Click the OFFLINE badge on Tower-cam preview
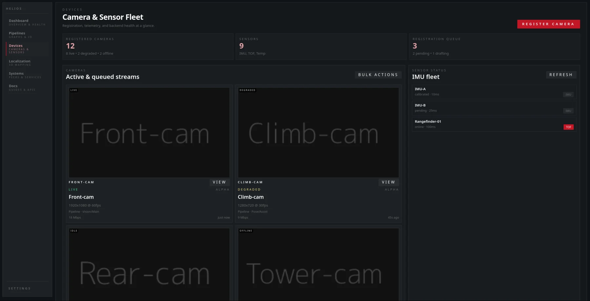Viewport: 590px width, 301px height. [x=246, y=231]
